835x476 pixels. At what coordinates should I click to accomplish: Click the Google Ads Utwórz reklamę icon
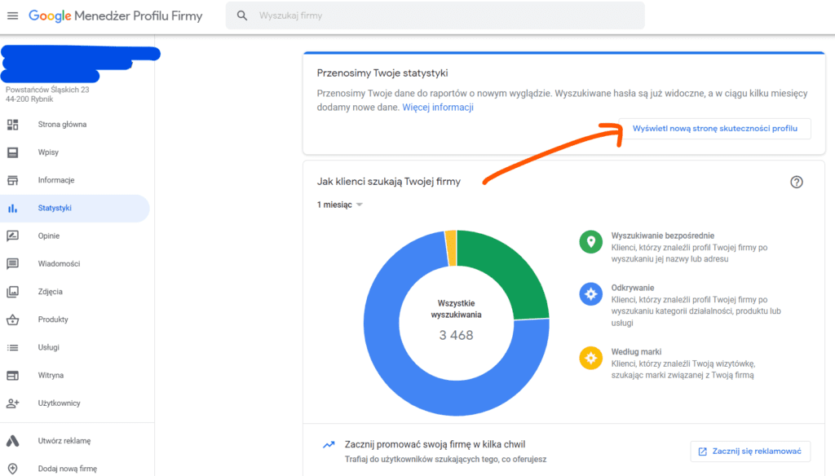tap(12, 441)
